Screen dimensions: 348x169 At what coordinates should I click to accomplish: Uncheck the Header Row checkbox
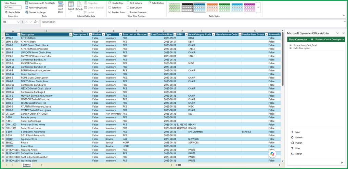click(x=110, y=3)
